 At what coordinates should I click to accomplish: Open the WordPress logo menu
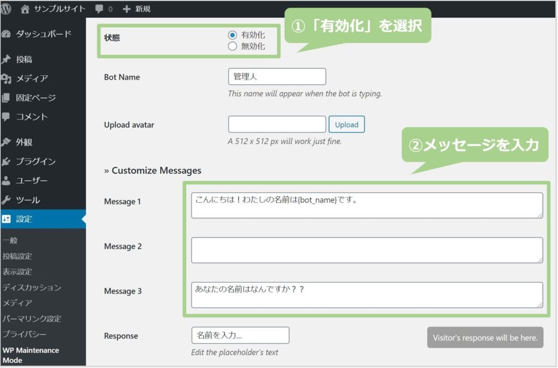(x=5, y=8)
